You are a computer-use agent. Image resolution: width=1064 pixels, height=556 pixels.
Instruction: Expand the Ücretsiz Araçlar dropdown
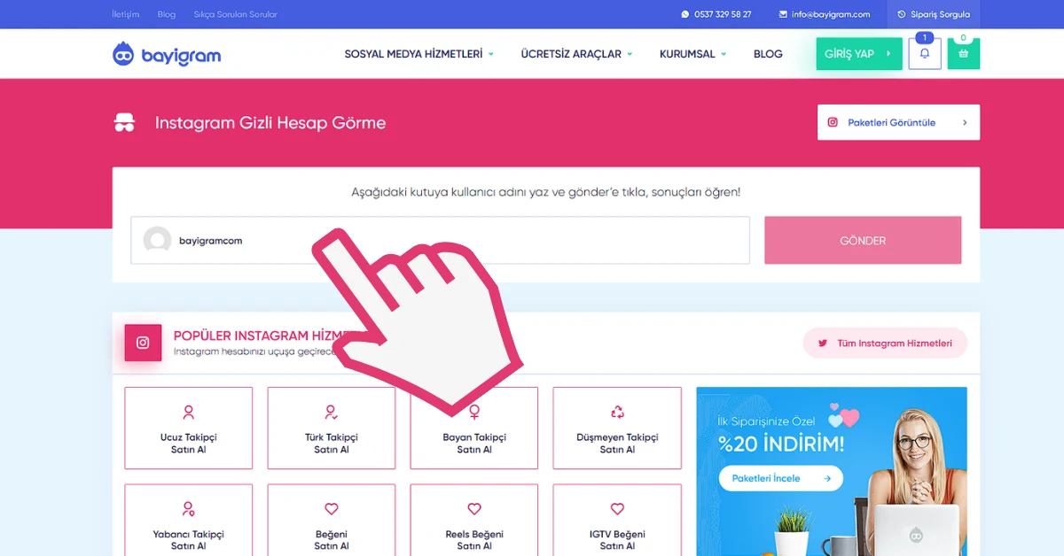576,53
